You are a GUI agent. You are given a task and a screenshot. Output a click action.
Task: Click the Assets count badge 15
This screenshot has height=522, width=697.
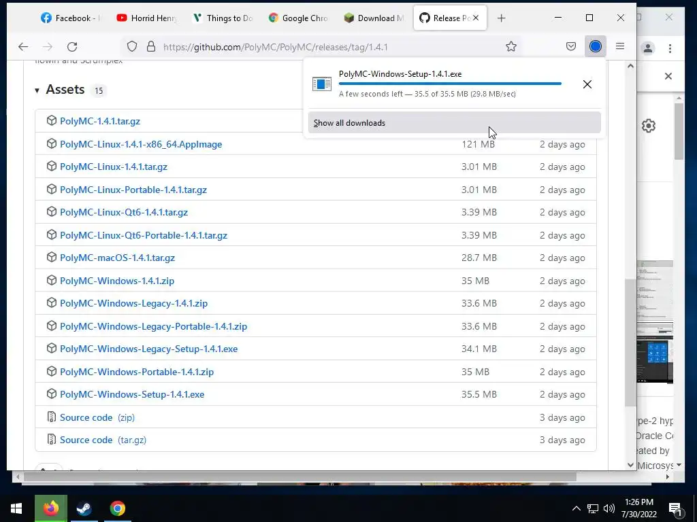(x=99, y=90)
